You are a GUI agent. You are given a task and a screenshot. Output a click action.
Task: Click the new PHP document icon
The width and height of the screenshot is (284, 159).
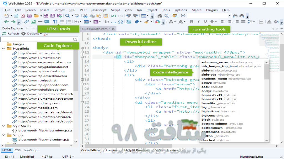click(x=29, y=16)
